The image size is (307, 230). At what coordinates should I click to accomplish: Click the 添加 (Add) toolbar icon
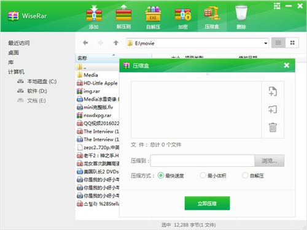pos(94,17)
